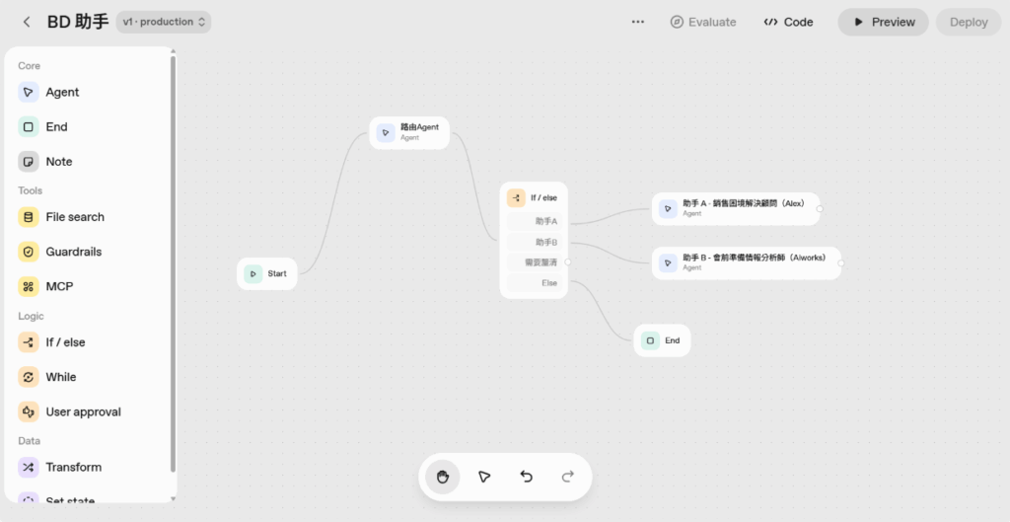The image size is (1010, 522).
Task: Go back using the left chevron
Action: click(x=27, y=22)
